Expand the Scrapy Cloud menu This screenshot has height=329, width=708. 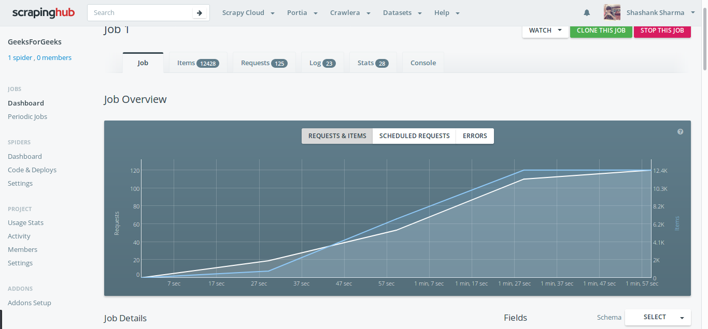tap(248, 13)
